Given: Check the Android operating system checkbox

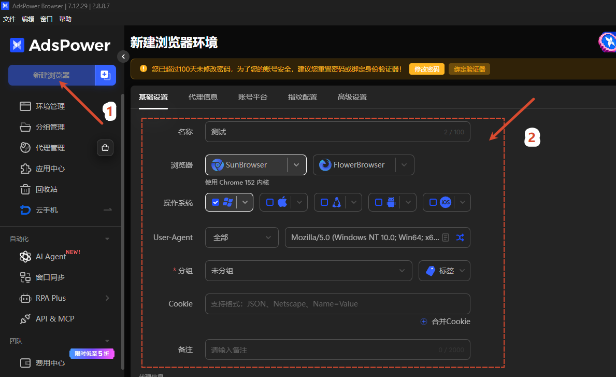Looking at the screenshot, I should (x=379, y=202).
